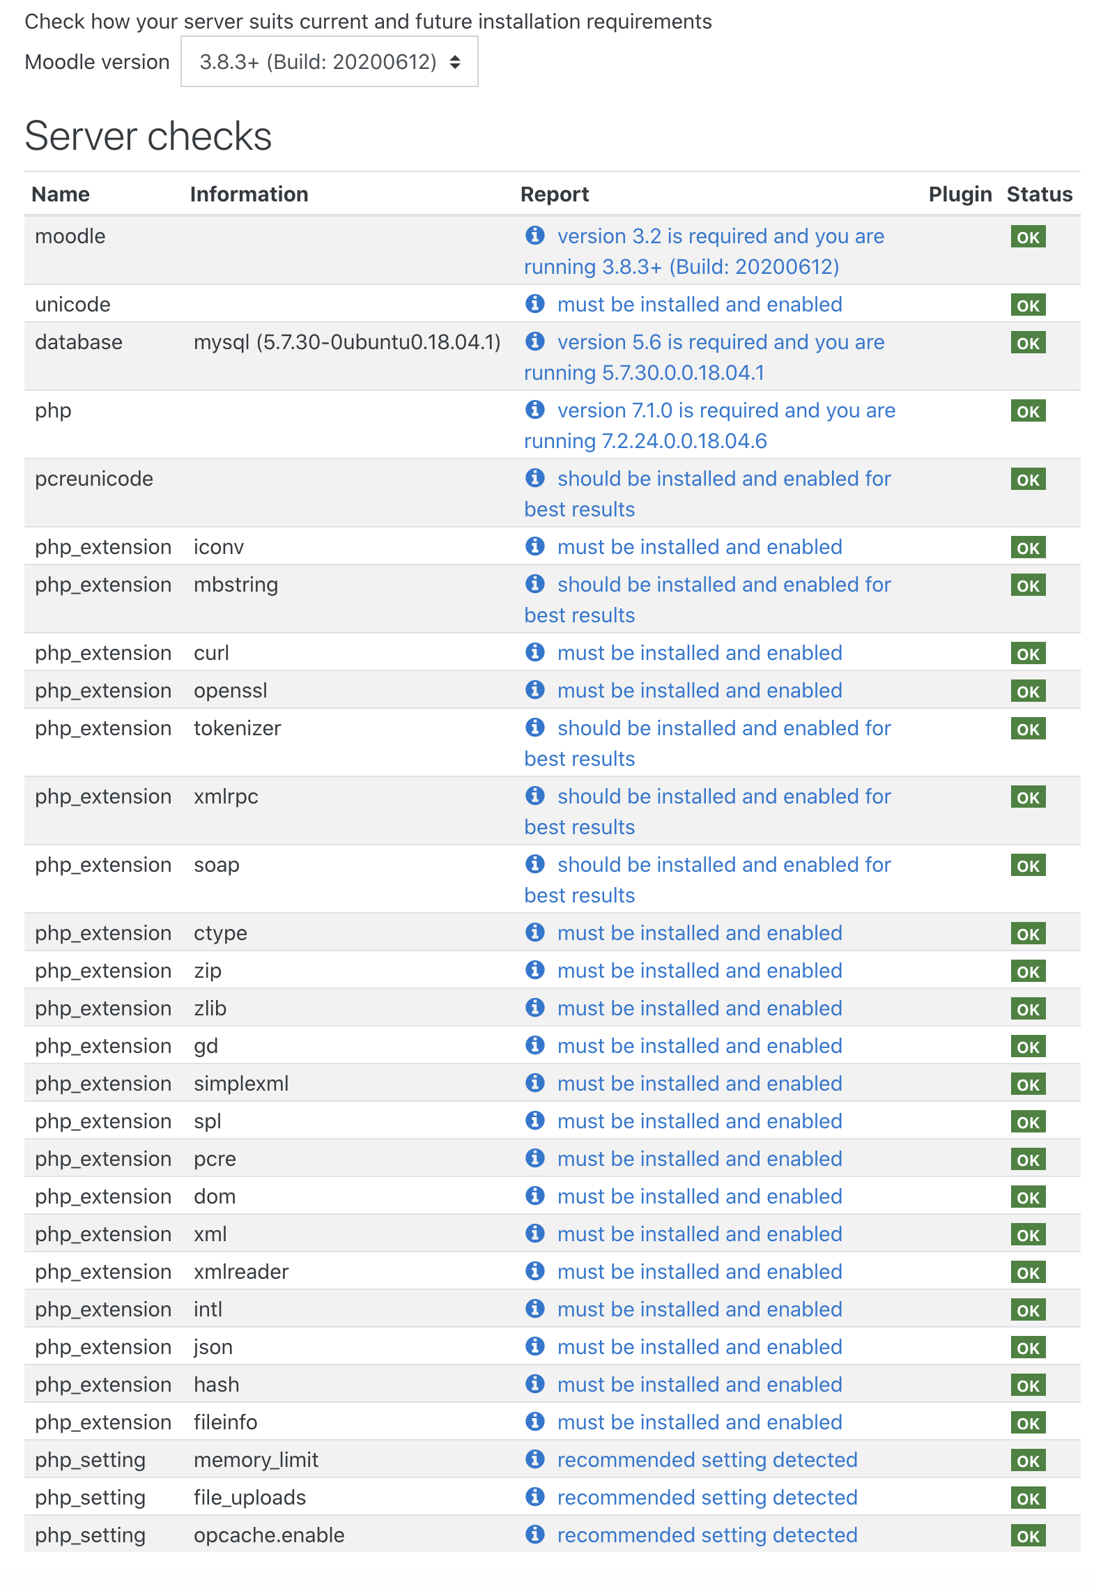Click the intl 'must be installed' link
Screen dimensions: 1094x1591
[700, 1309]
